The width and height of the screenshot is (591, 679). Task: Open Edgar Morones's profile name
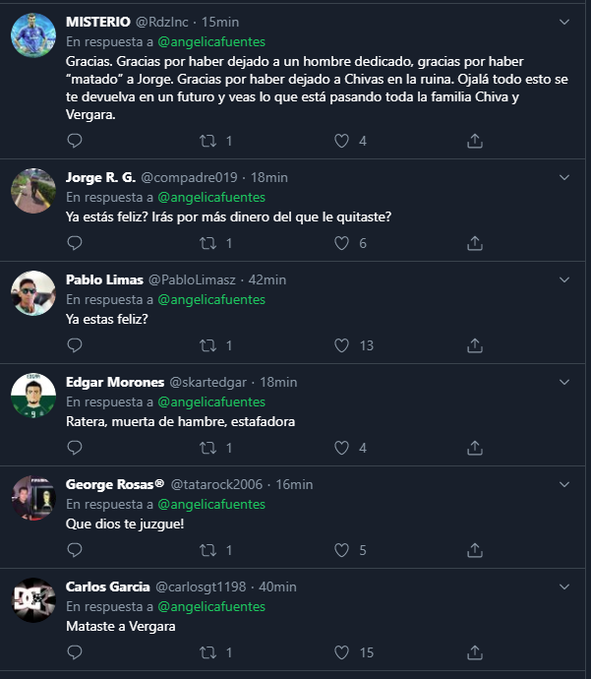104,382
